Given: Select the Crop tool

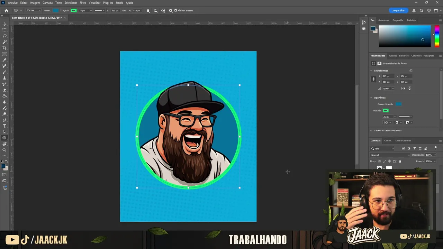Looking at the screenshot, I should pyautogui.click(x=4, y=48).
